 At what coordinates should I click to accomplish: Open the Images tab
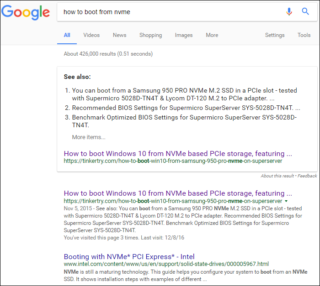184,35
